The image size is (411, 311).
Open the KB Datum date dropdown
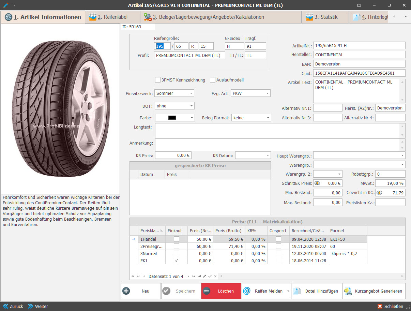pyautogui.click(x=268, y=155)
